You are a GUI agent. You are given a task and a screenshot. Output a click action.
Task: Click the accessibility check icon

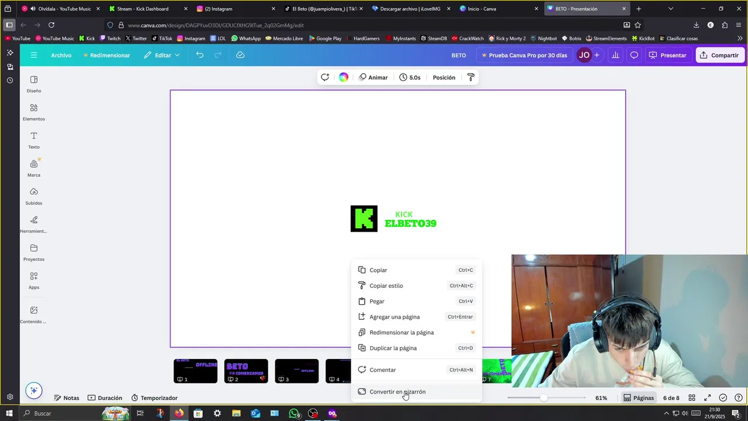(723, 398)
